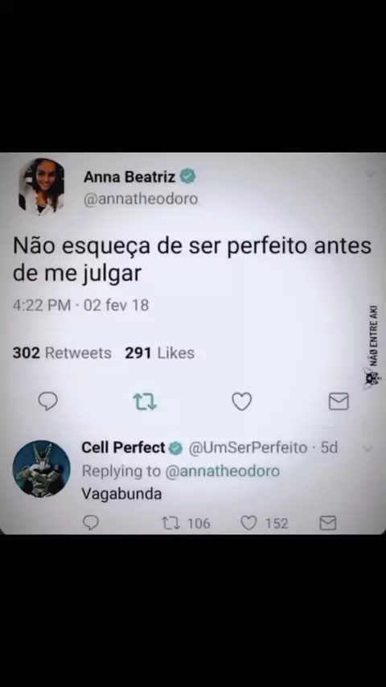This screenshot has width=386, height=687.
Task: Expand options chevron on Anna Beatriz's tweet
Action: tap(370, 175)
